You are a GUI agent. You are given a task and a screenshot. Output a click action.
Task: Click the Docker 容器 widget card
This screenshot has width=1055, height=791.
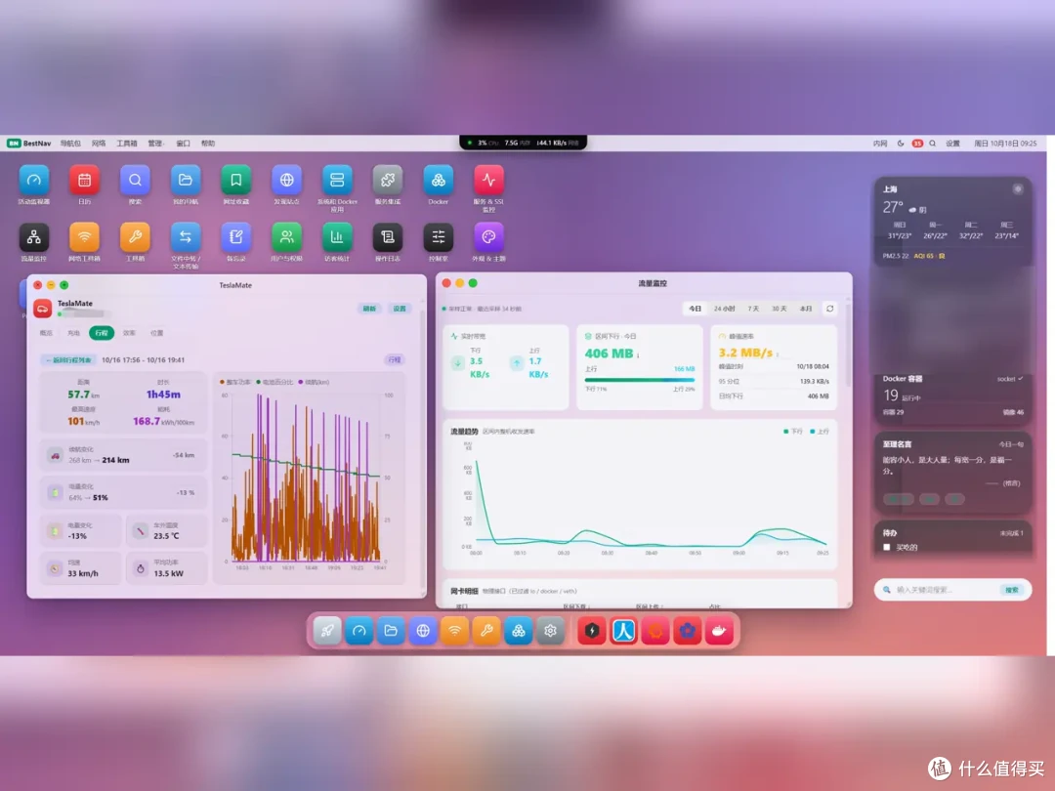(952, 396)
